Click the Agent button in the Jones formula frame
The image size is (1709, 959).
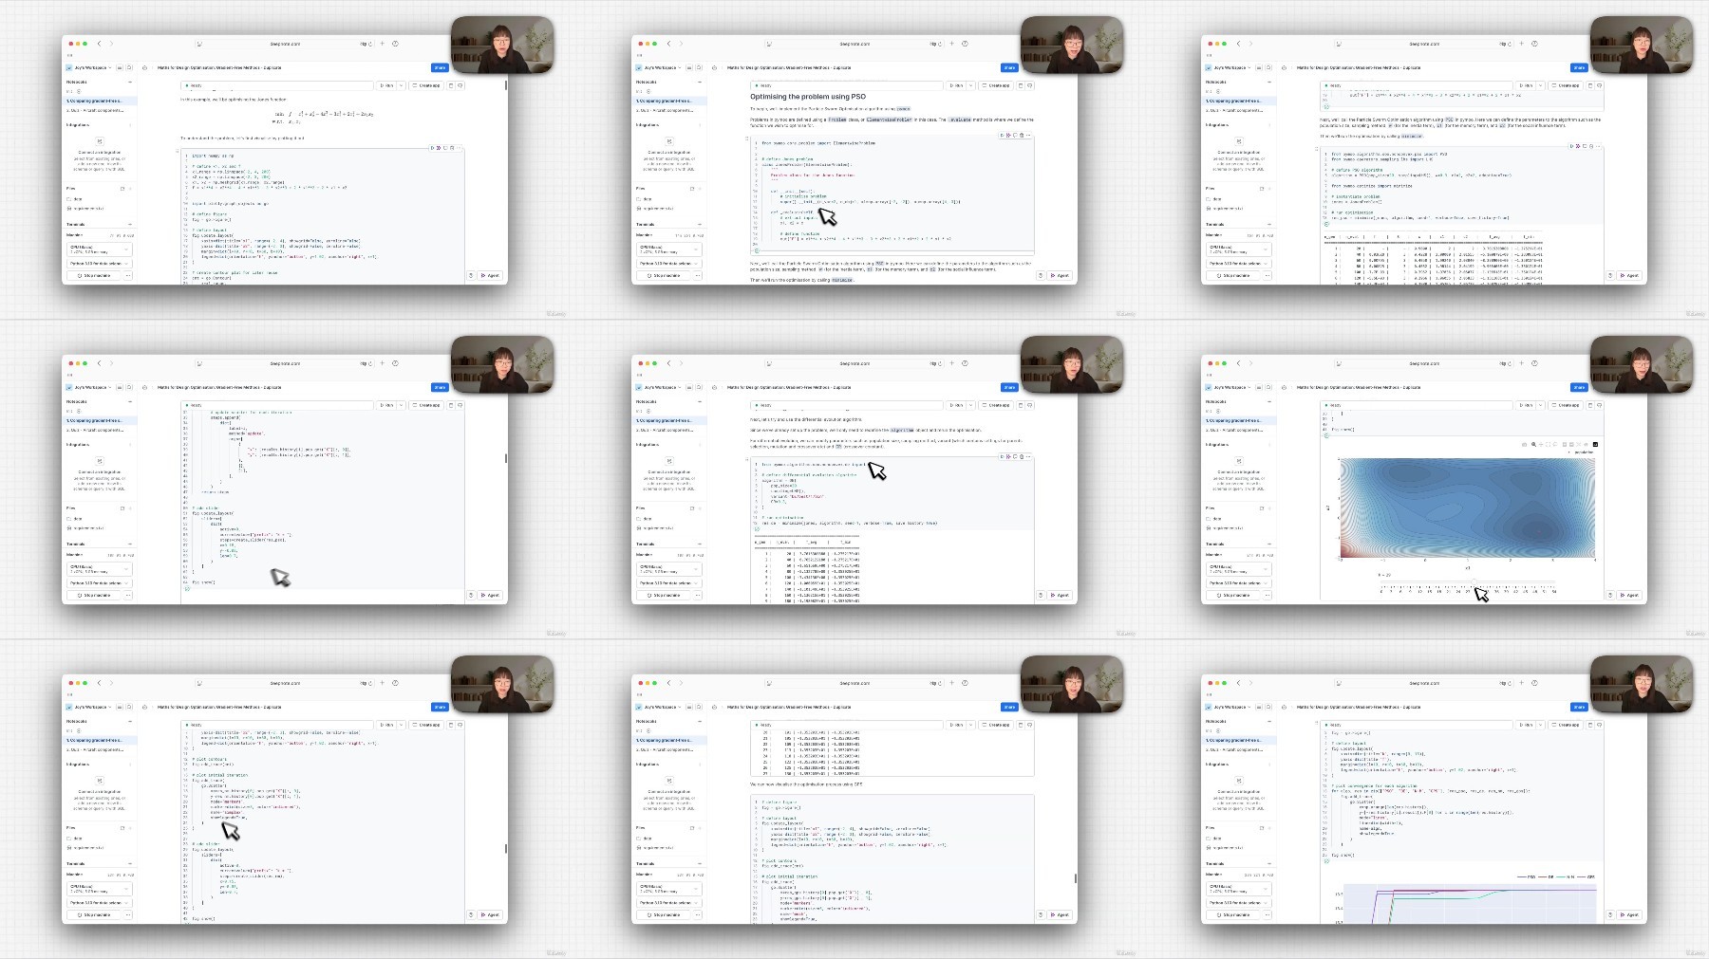[x=491, y=275]
